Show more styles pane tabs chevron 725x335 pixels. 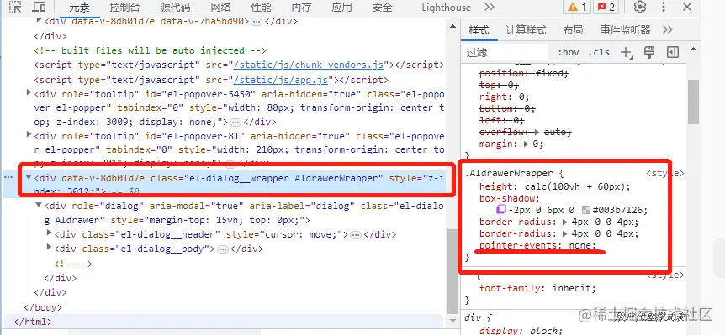tap(667, 30)
